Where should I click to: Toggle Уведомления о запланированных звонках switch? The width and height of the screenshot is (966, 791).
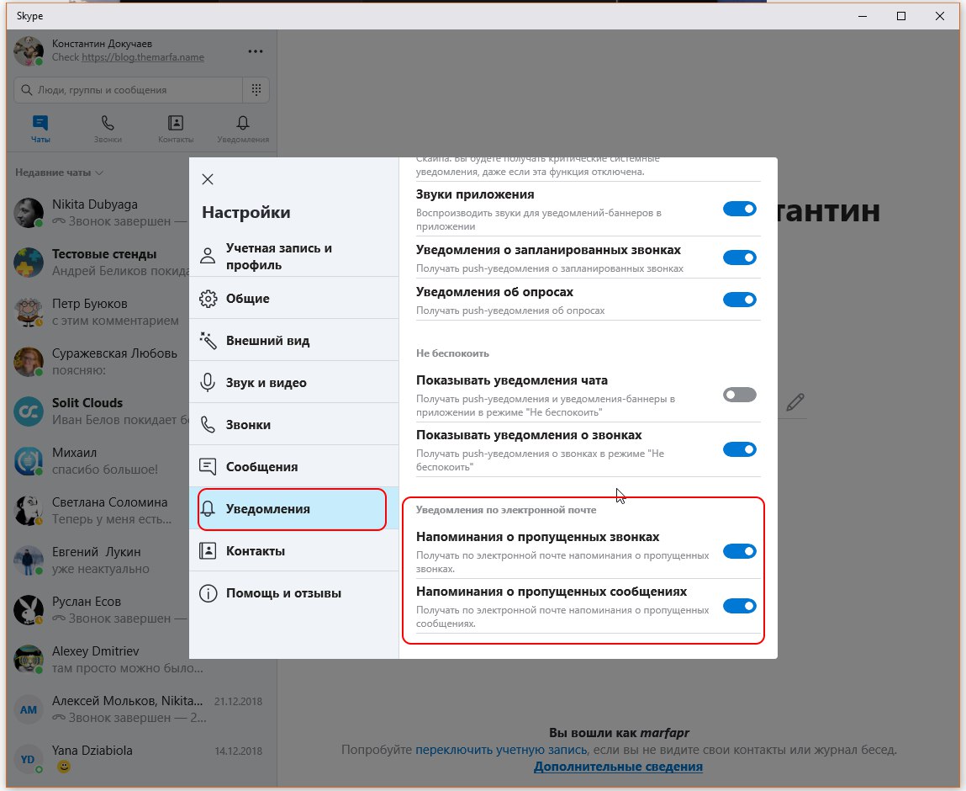[739, 257]
